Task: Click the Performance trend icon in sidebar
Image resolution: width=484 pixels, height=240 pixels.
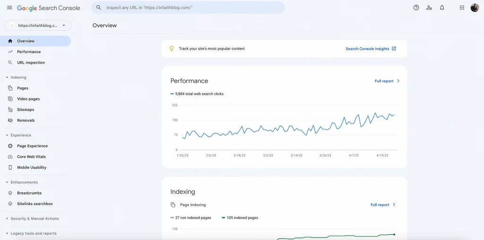Action: coord(10,52)
